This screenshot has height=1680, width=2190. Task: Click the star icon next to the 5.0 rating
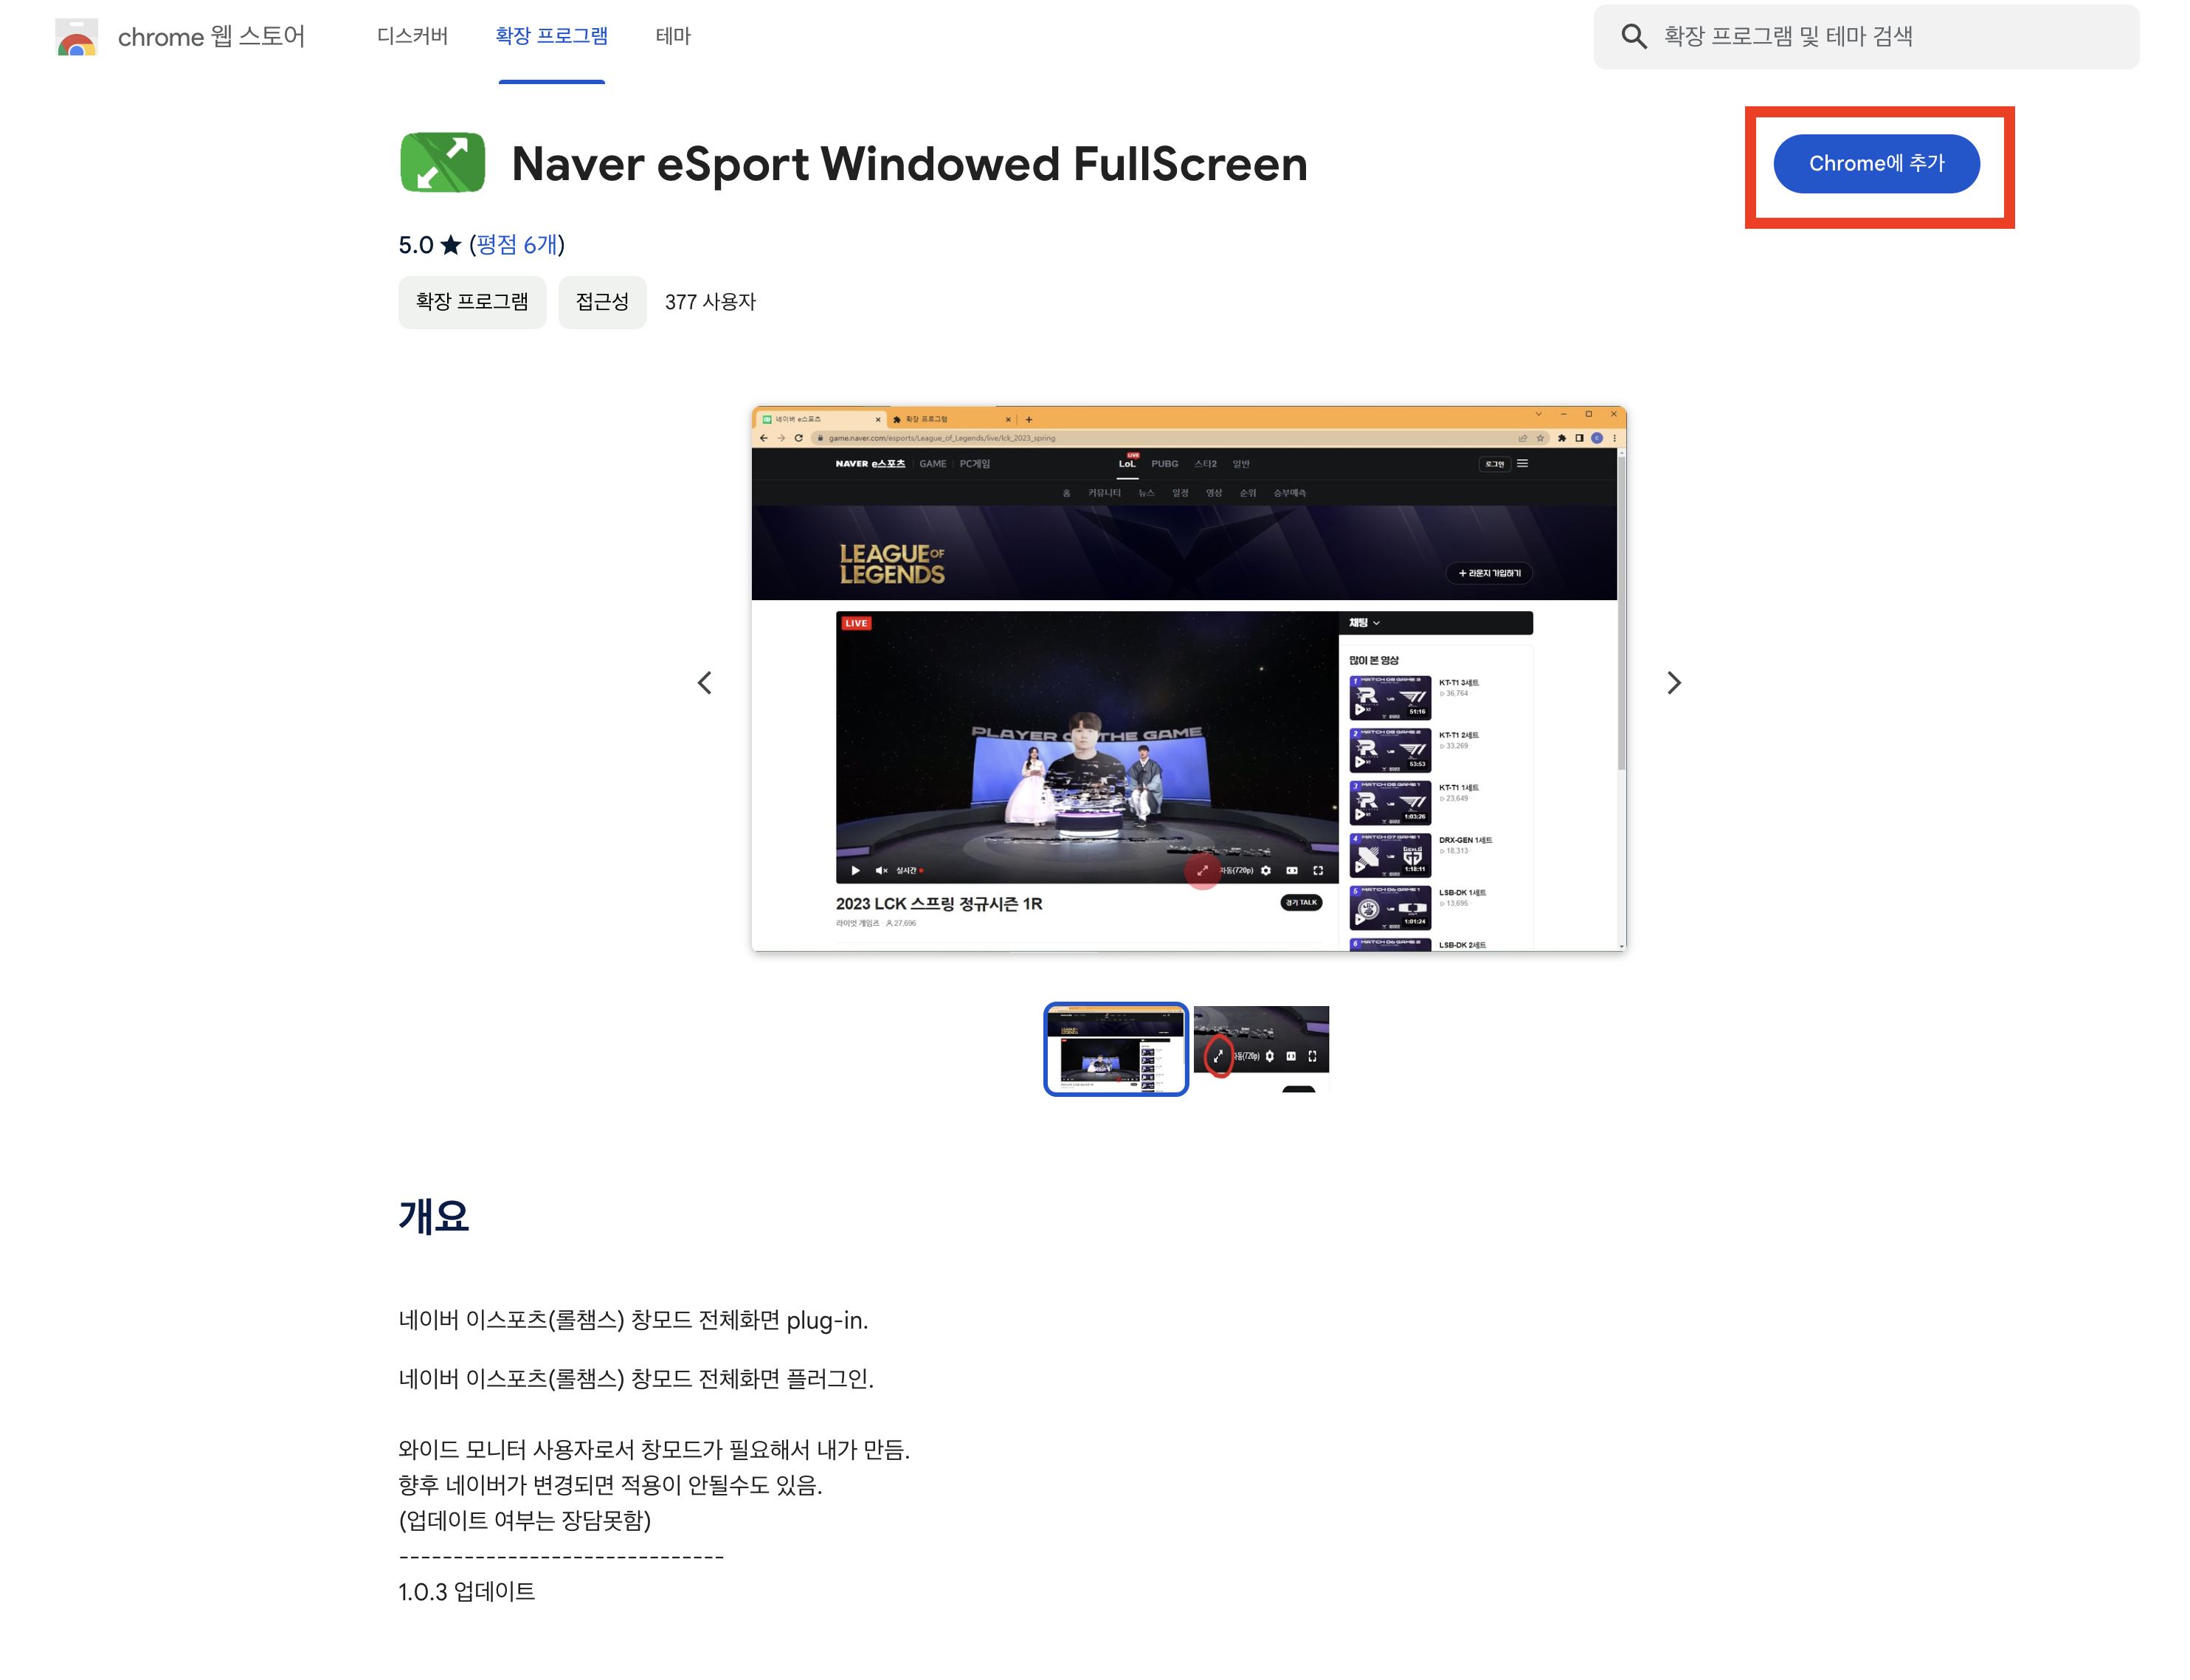(450, 244)
